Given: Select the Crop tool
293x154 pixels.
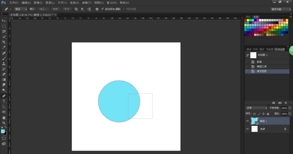Looking at the screenshot, I should coord(4,42).
